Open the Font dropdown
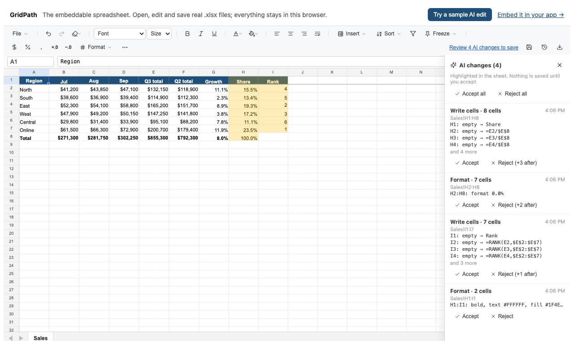This screenshot has width=574, height=341. pos(120,34)
